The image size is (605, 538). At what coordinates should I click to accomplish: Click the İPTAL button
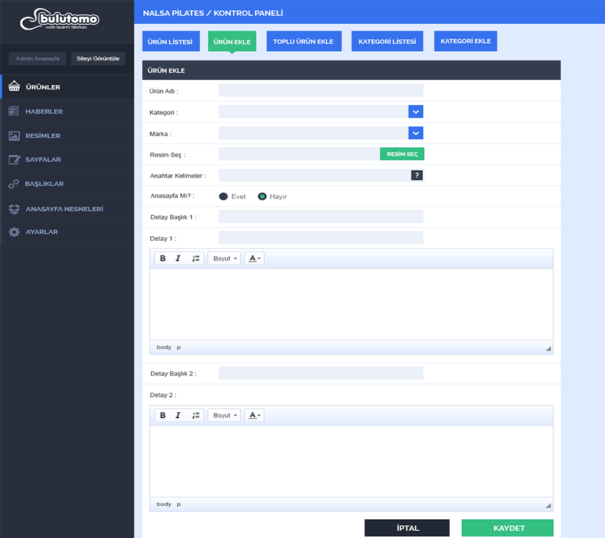tap(407, 528)
